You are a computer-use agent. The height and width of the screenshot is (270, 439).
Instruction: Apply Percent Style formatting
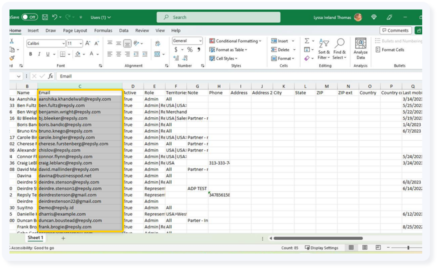(190, 50)
